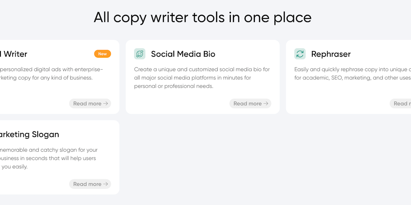Click the Rephraser refresh-arrows icon
Viewport: 411px width, 205px height.
(300, 54)
